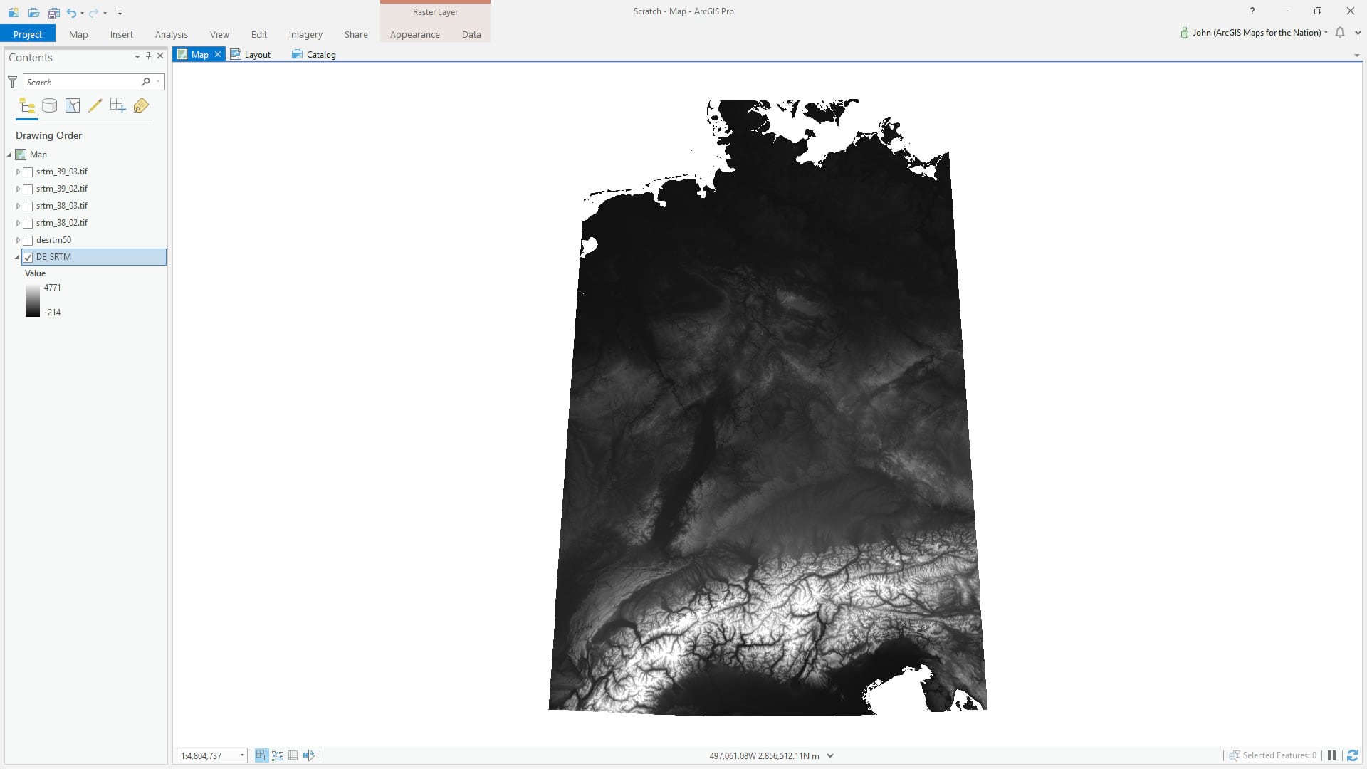This screenshot has height=769, width=1367.
Task: Click List By Labeling tag icon
Action: 141,106
